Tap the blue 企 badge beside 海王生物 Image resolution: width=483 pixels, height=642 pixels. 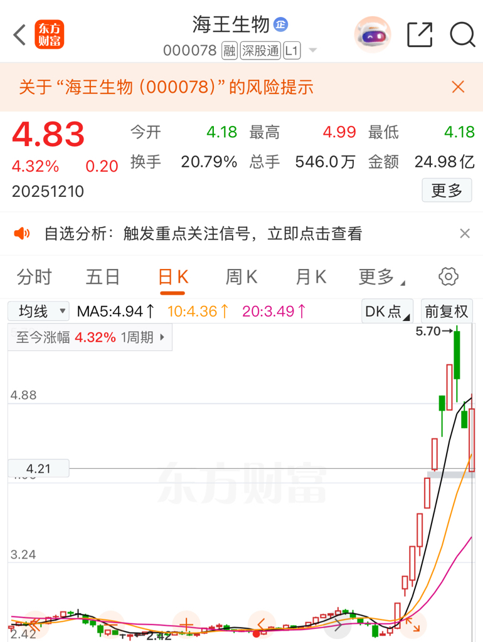[280, 24]
